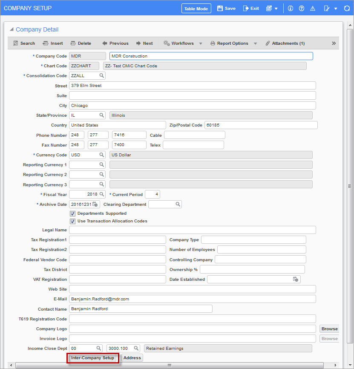Open the help question mark icon
The height and width of the screenshot is (369, 354).
point(302,9)
